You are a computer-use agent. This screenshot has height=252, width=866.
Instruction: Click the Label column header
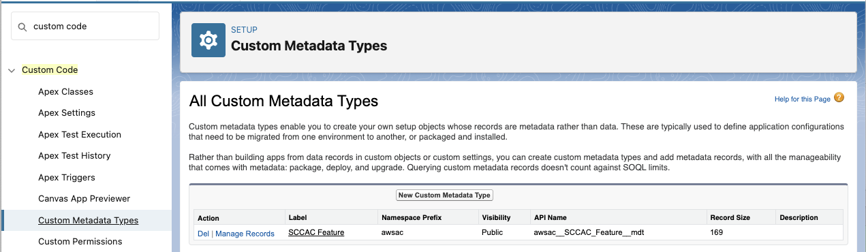tap(298, 218)
